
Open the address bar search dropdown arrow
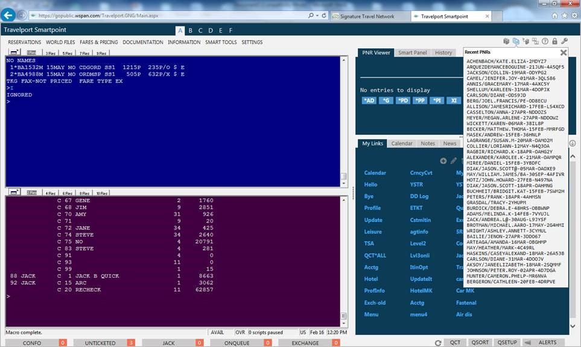(317, 16)
